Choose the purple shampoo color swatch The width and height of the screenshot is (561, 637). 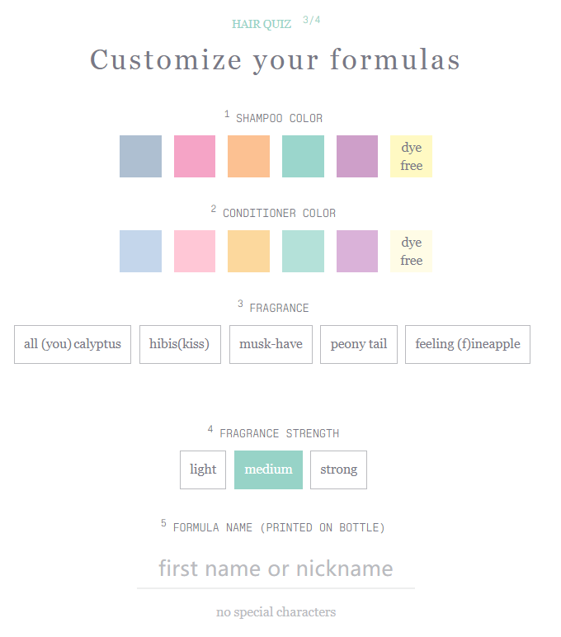(x=357, y=156)
